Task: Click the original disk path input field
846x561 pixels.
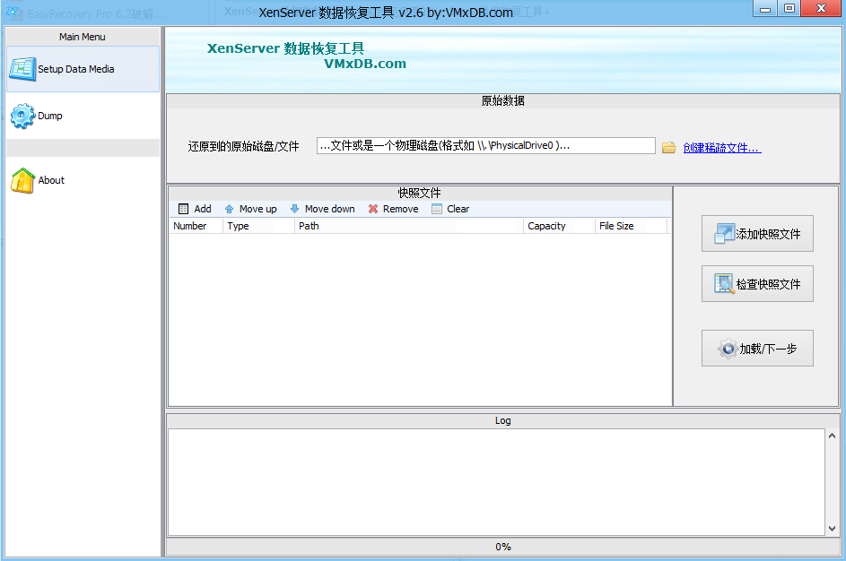Action: pyautogui.click(x=485, y=146)
